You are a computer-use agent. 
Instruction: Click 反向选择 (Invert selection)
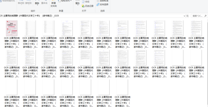click(102, 4)
